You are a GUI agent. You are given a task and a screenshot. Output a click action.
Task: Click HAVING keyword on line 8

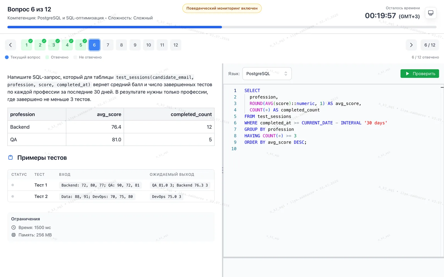[252, 136]
